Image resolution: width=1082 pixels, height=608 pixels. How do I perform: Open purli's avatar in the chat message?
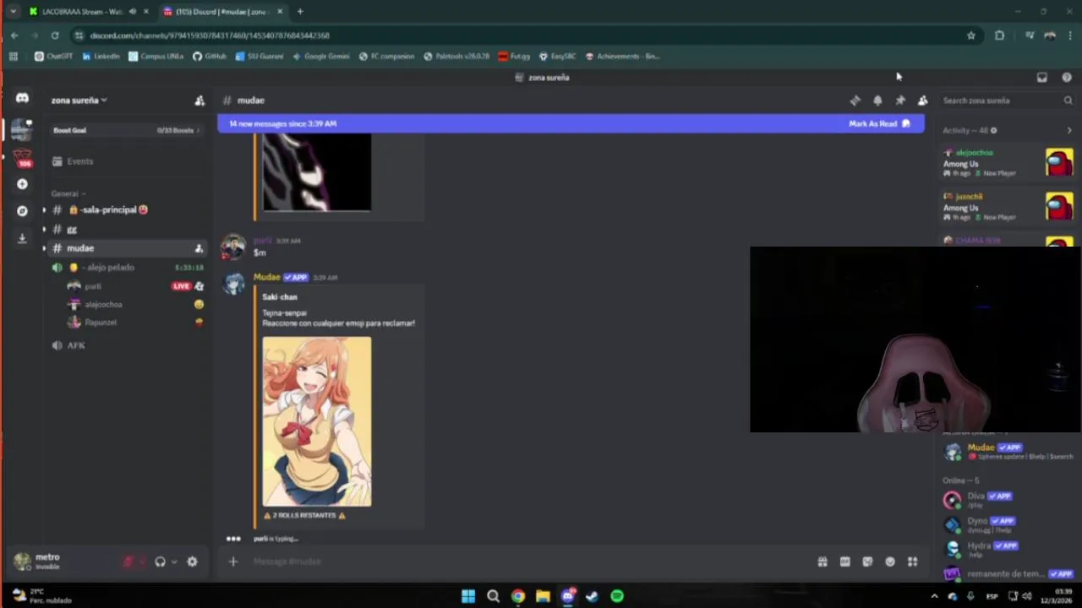click(233, 247)
